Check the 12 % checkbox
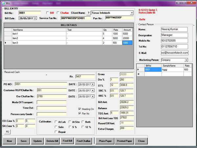This screenshot has width=197, height=148. pyautogui.click(x=83, y=127)
